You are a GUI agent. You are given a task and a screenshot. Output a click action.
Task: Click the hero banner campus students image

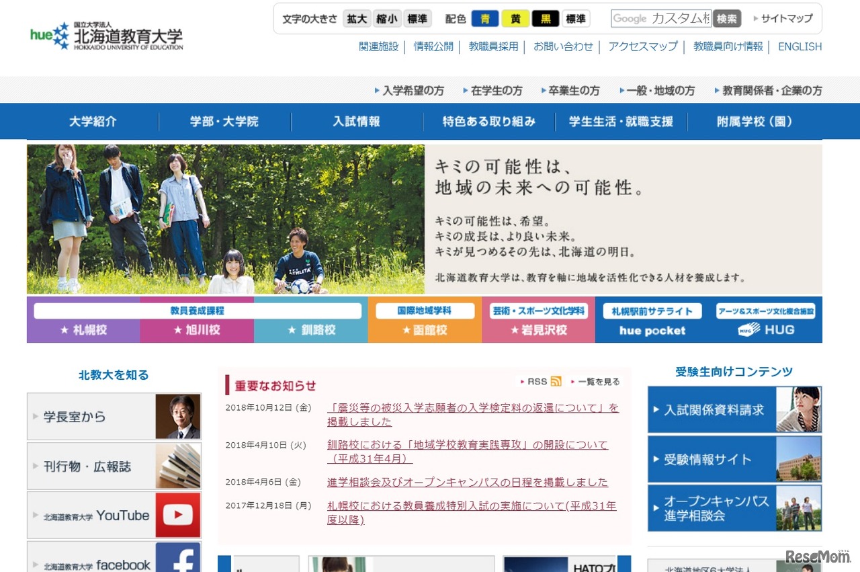[x=226, y=219]
